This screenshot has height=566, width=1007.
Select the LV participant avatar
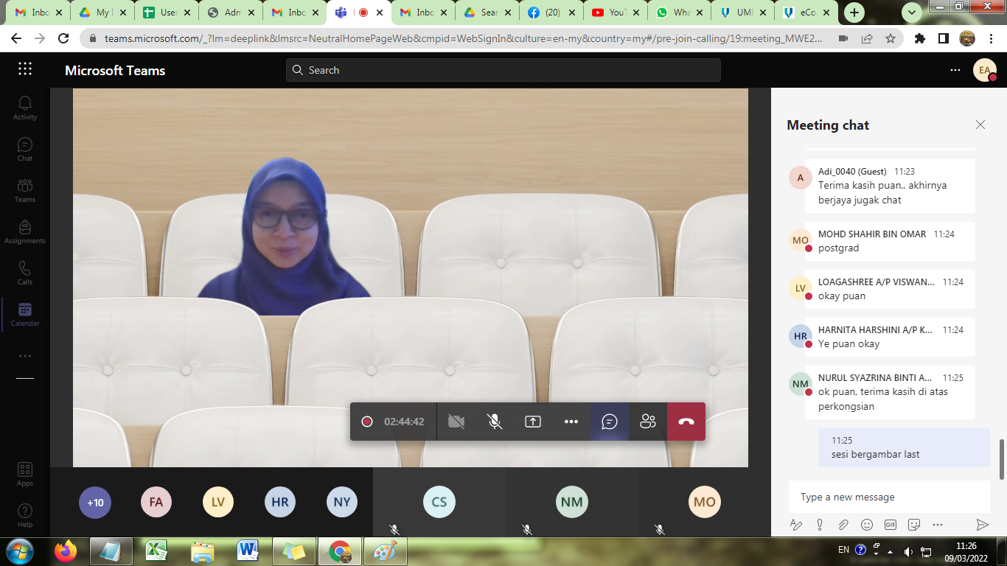218,503
